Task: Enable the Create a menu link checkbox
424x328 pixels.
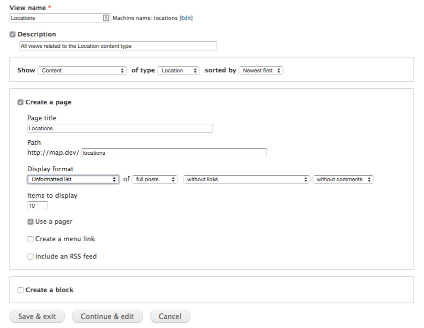Action: (x=30, y=239)
